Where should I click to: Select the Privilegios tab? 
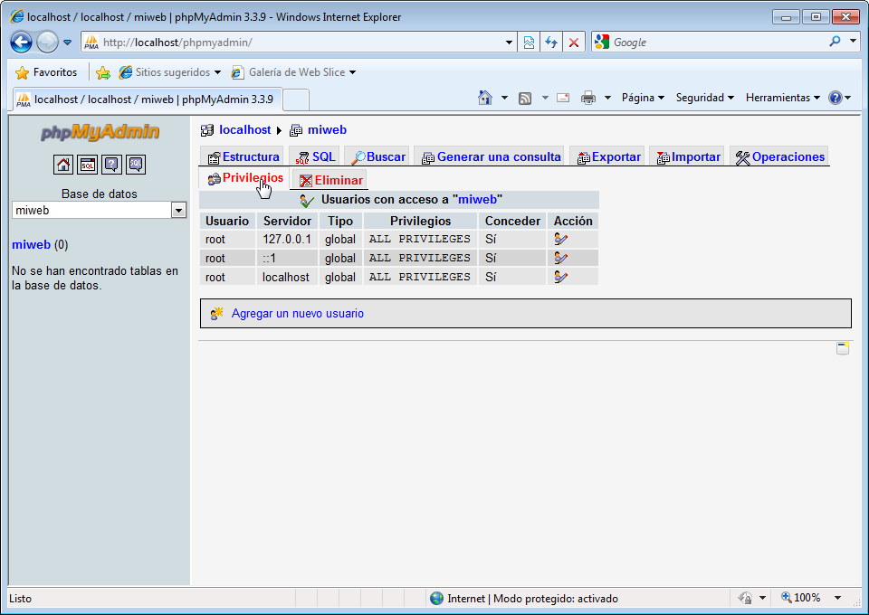coord(244,178)
